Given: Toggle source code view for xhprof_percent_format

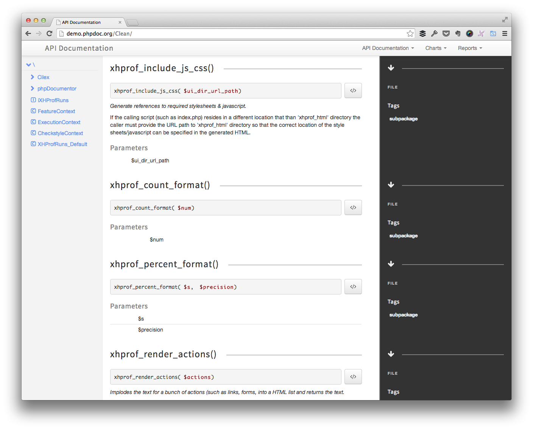Looking at the screenshot, I should [x=353, y=287].
